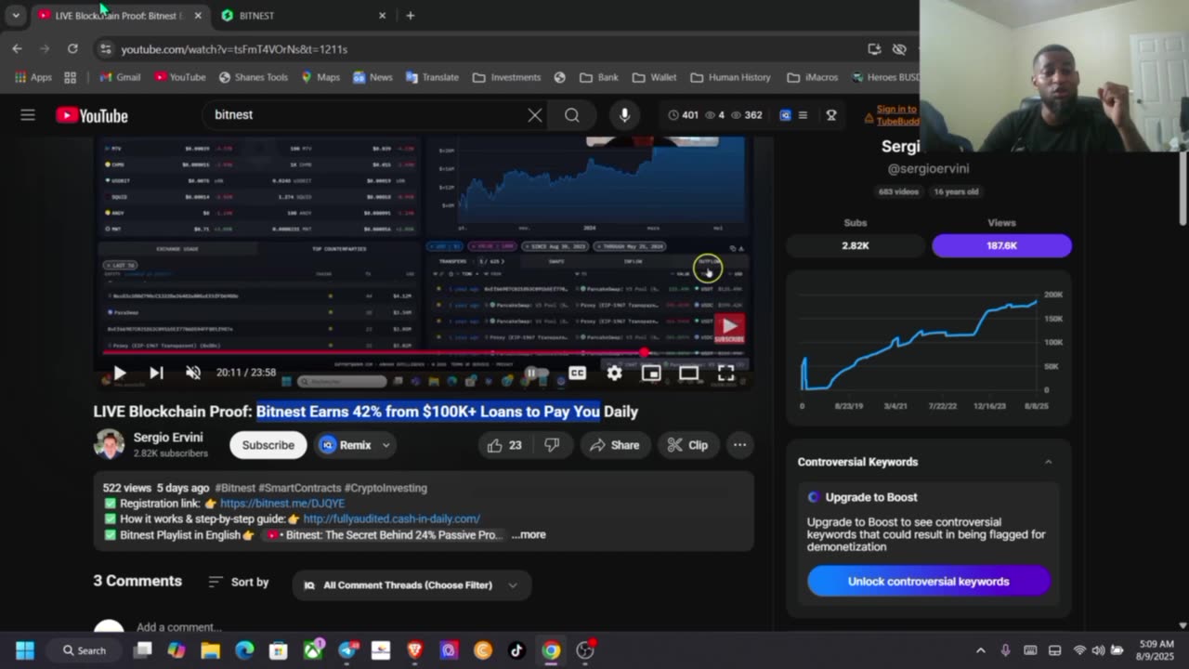Reload the current page
Viewport: 1189px width, 669px height.
[72, 49]
